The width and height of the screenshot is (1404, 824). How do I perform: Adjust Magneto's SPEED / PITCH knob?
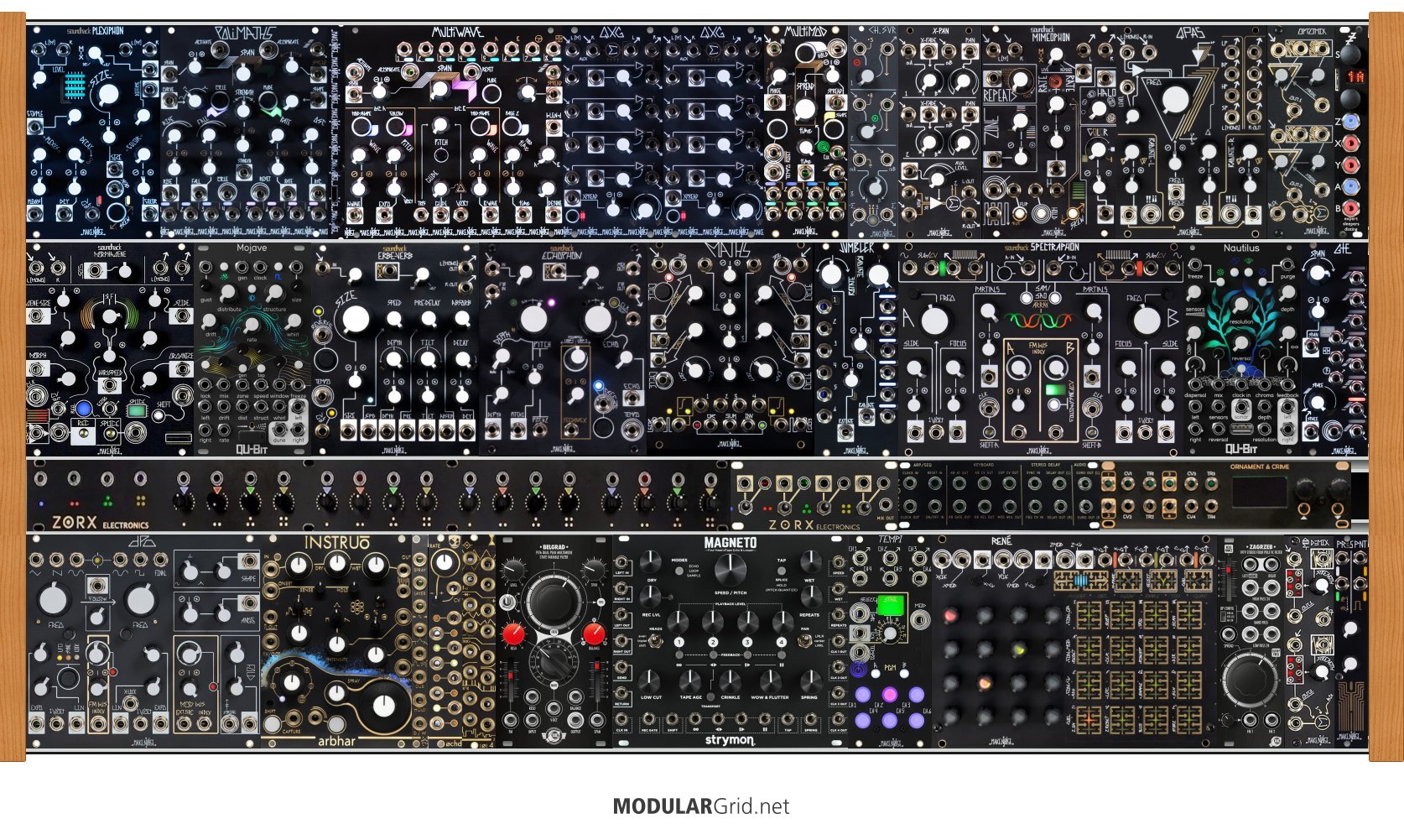click(x=730, y=571)
